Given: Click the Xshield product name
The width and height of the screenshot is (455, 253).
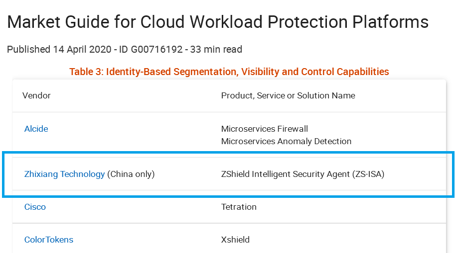Looking at the screenshot, I should click(x=235, y=240).
